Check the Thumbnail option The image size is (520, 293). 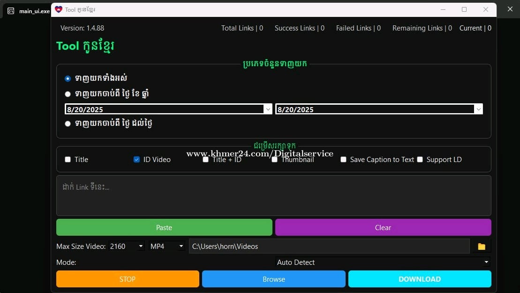pyautogui.click(x=275, y=160)
